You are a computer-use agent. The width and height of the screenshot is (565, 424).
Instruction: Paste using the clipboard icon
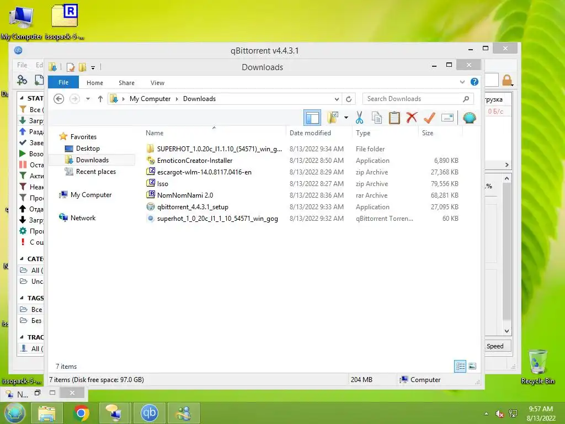(394, 118)
